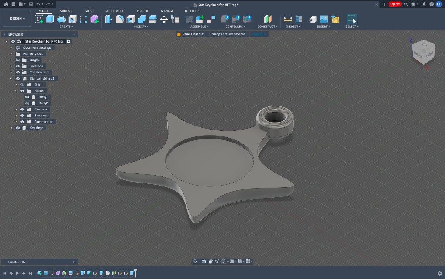Select the Measure tool
Viewport: 445px width, 279px height.
tap(288, 19)
